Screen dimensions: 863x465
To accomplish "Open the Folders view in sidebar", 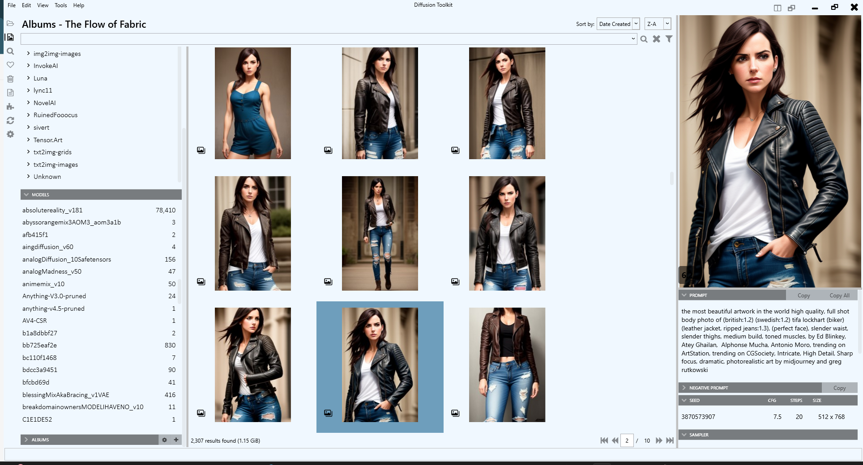I will tap(10, 23).
